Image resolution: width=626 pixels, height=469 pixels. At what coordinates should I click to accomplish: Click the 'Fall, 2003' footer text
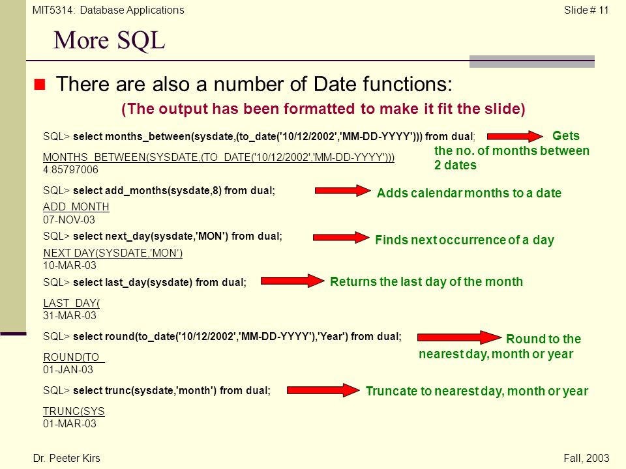pyautogui.click(x=586, y=458)
